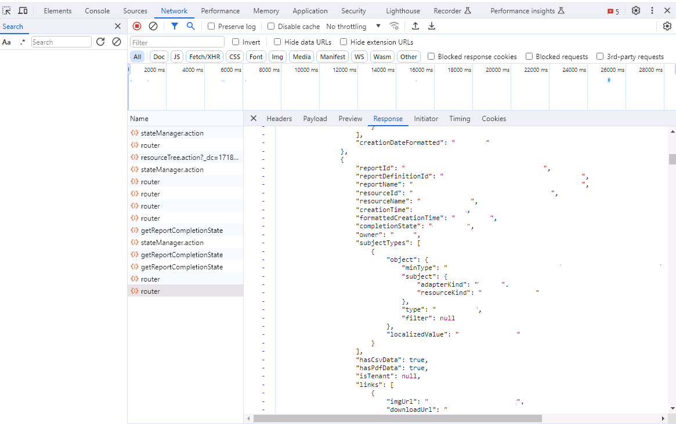Clear the network log
Viewport: 676px width, 424px height.
[x=153, y=26]
